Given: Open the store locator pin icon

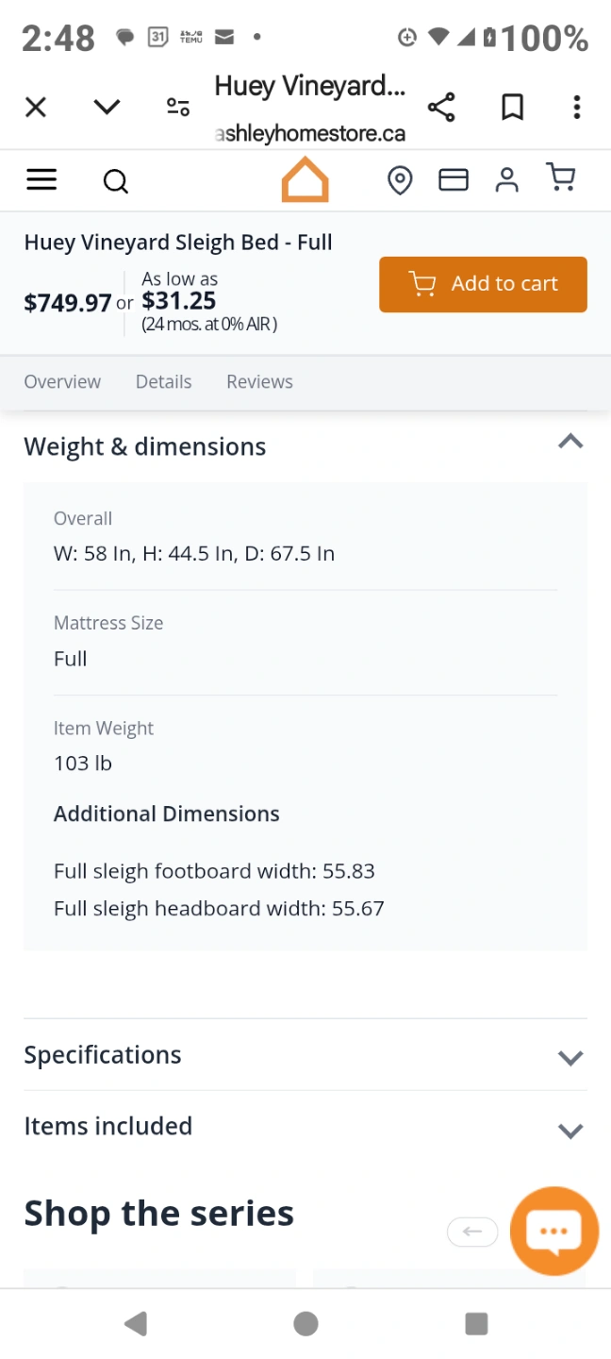Looking at the screenshot, I should 400,179.
